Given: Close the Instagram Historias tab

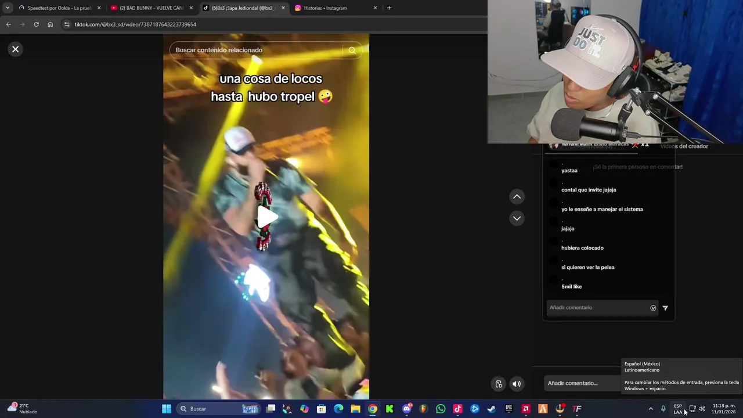Looking at the screenshot, I should click(x=375, y=8).
